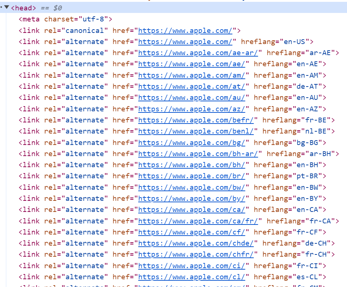
Task: Select hreflang value "fr-CH"
Action: coord(316,254)
